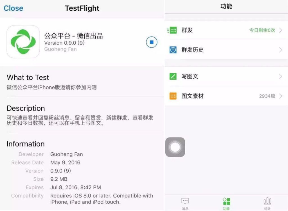This screenshot has height=211, width=288.
Task: Tap the 群发历史 label
Action: coord(193,50)
